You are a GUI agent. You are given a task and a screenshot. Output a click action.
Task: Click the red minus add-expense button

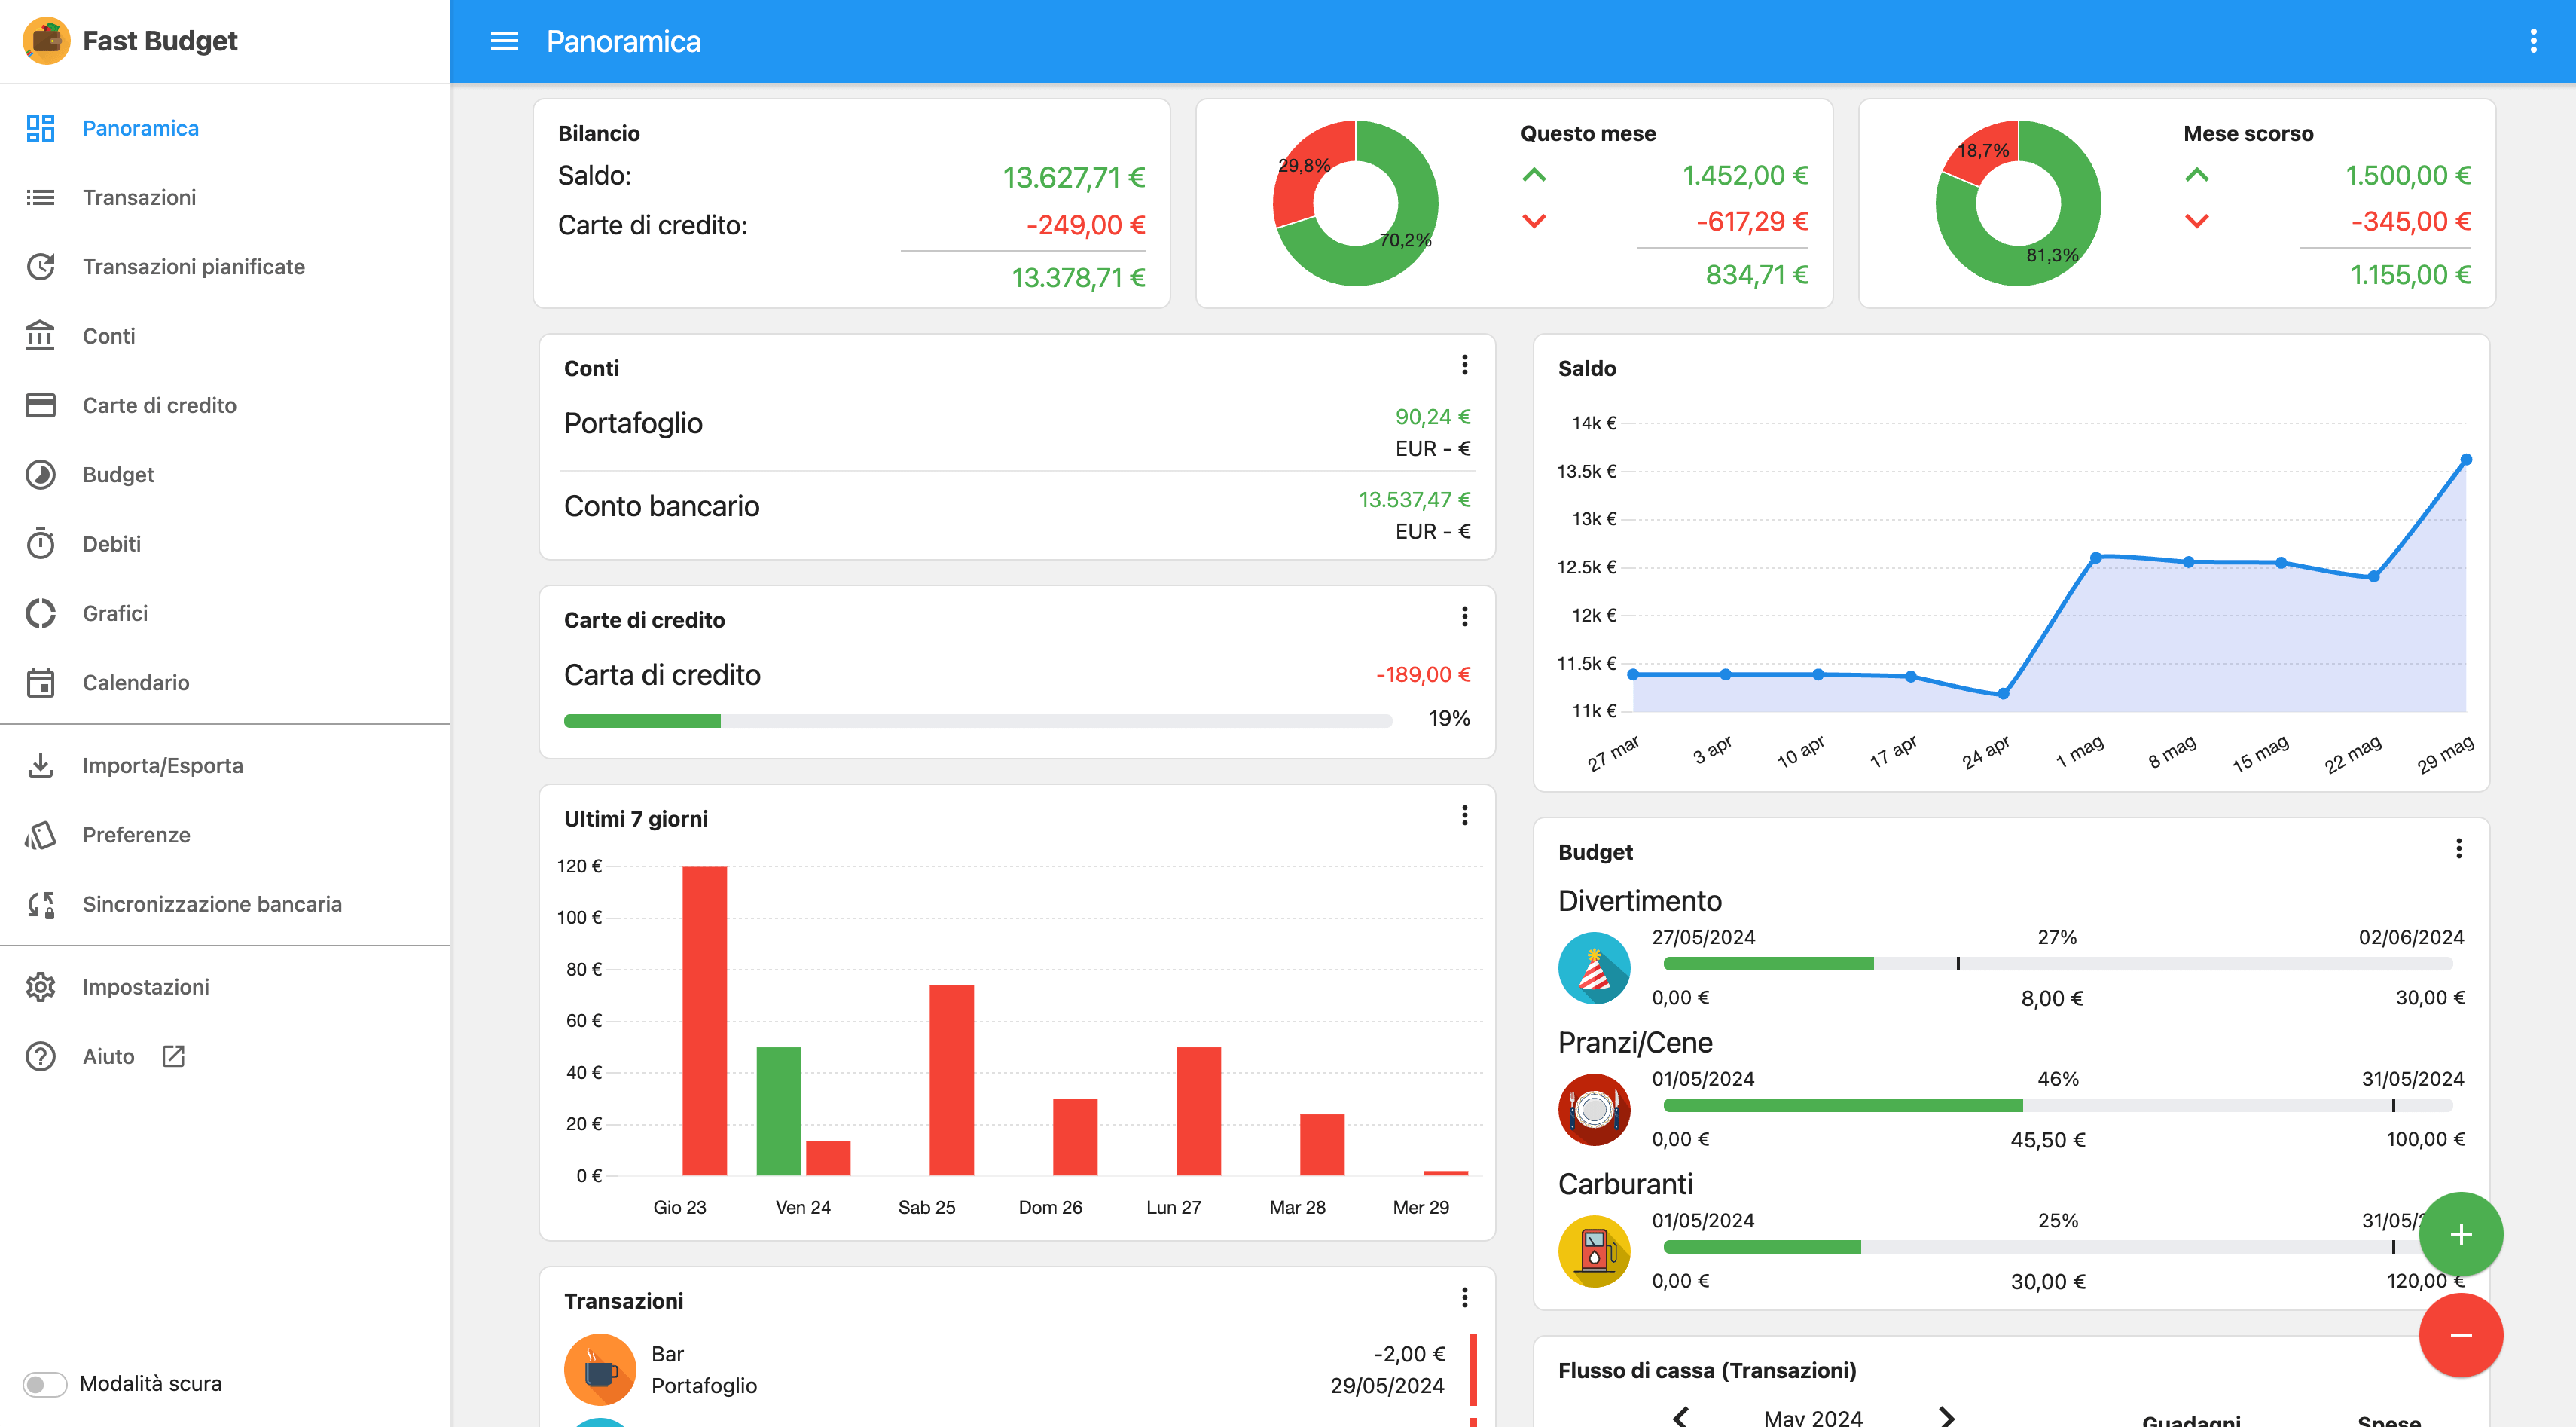tap(2460, 1335)
